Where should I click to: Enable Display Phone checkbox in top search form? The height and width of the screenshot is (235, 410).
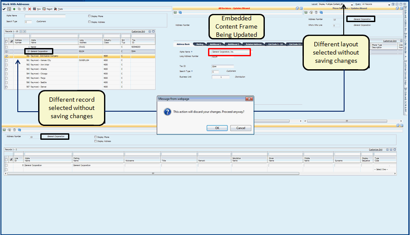click(89, 16)
